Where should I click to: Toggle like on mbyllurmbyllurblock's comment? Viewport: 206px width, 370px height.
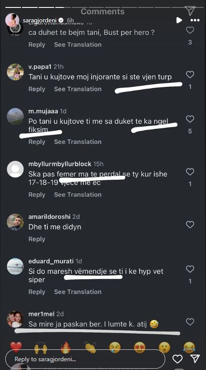pos(190,172)
